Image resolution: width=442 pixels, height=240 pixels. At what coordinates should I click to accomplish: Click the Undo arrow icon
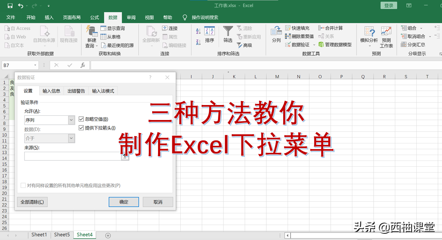point(20,5)
